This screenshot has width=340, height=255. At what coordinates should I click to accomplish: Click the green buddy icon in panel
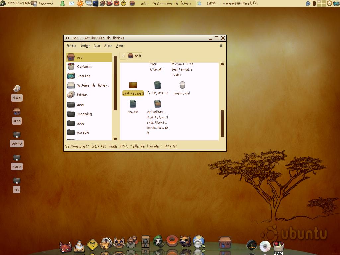63,3
